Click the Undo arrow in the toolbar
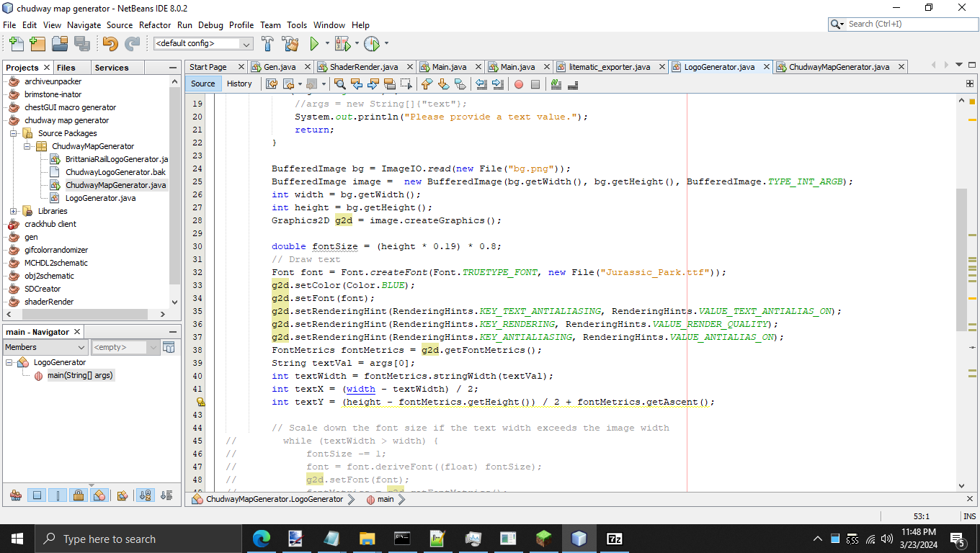Viewport: 980px width, 553px height. [x=110, y=44]
